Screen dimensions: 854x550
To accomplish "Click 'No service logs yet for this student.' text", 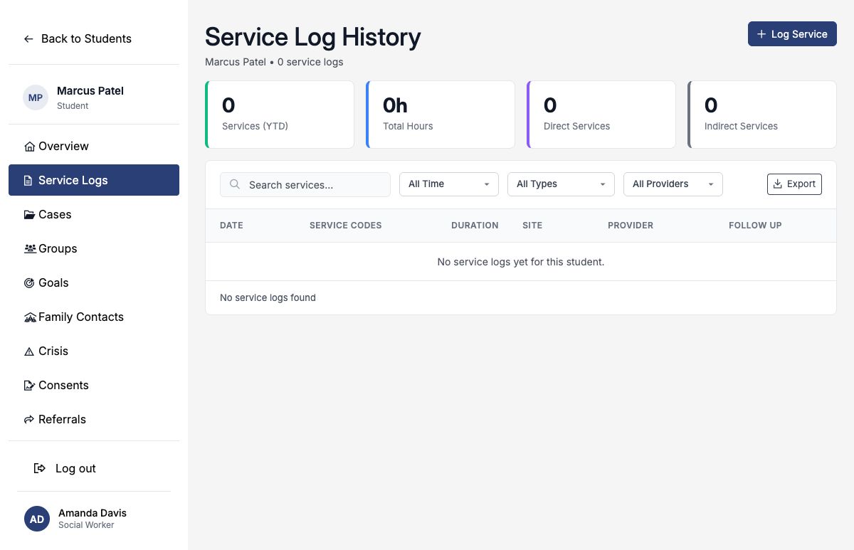I will 521,262.
